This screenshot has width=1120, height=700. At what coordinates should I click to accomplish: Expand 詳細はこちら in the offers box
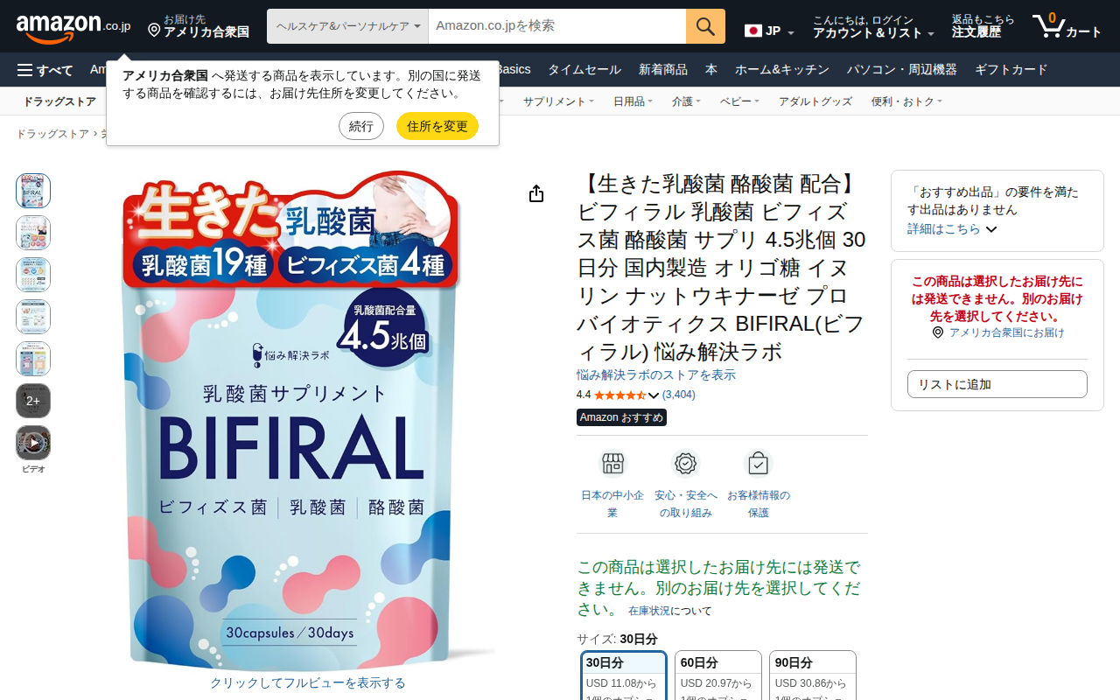coord(952,229)
